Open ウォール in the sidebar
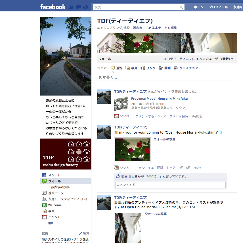Viewport: 243px width, 243px height. (66, 181)
